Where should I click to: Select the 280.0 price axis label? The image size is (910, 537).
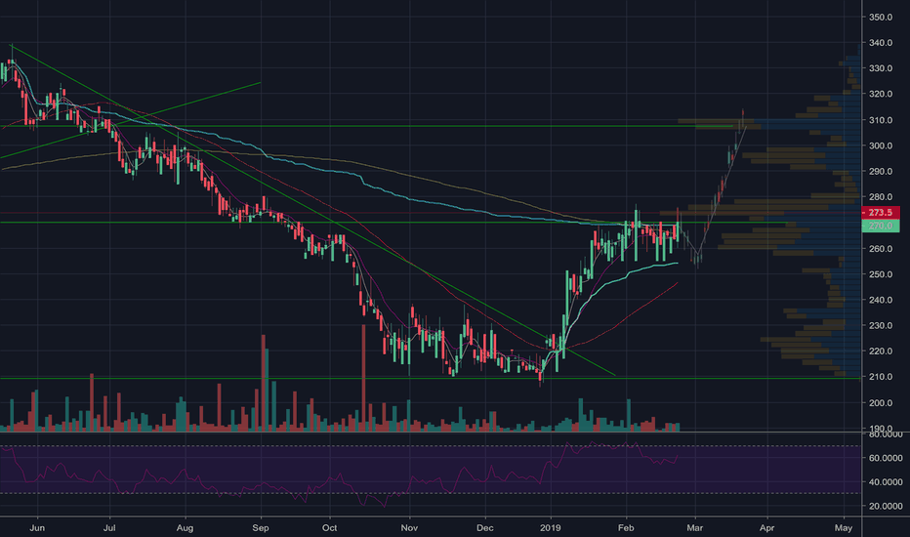pyautogui.click(x=881, y=197)
